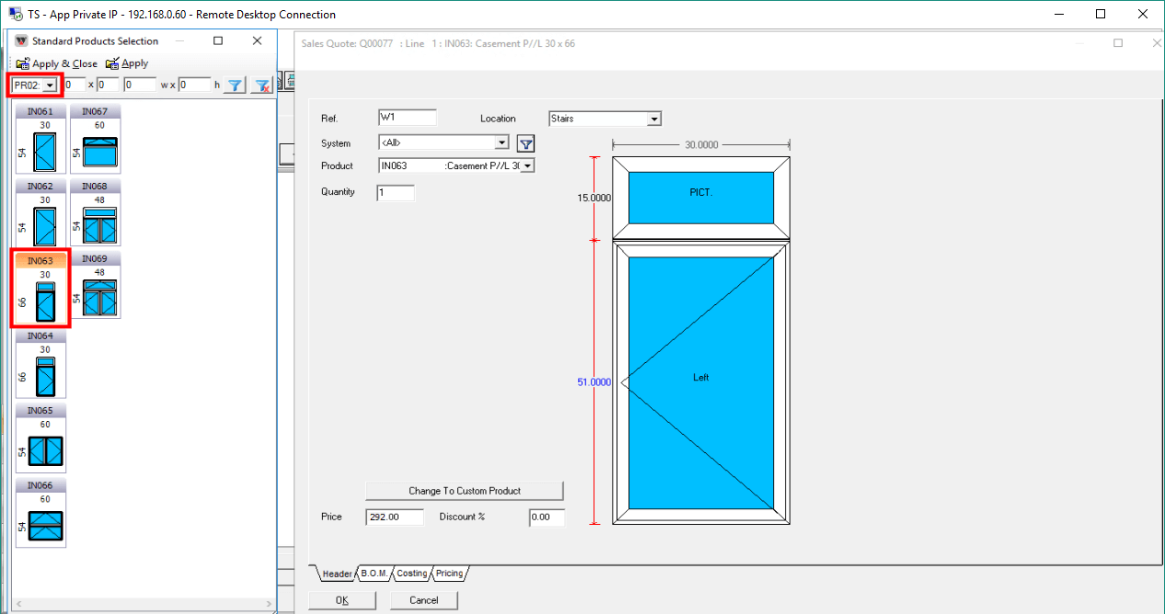Switch to the B.O.M. tab
Screen dimensions: 1165x614
pos(375,574)
